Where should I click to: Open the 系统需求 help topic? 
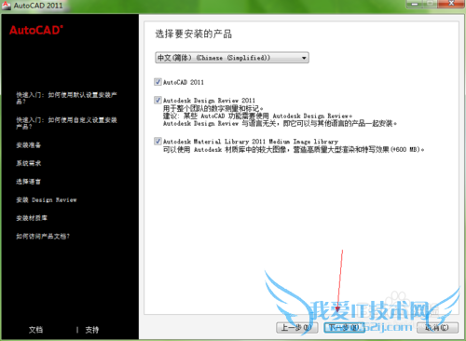pos(29,163)
